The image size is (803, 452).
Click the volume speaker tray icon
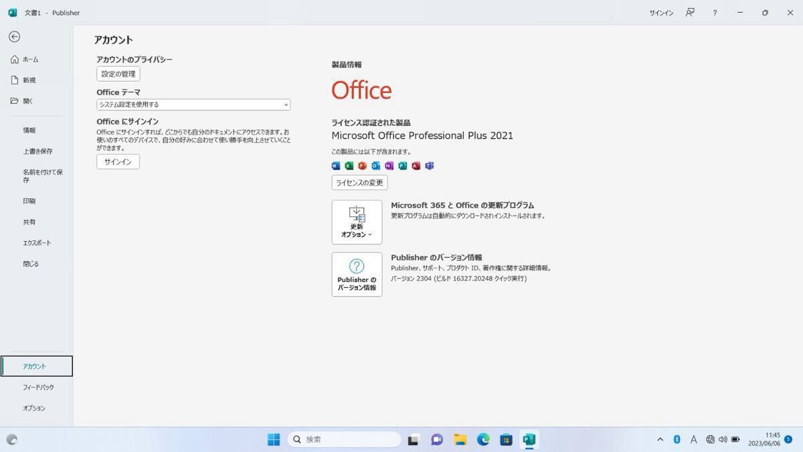723,440
